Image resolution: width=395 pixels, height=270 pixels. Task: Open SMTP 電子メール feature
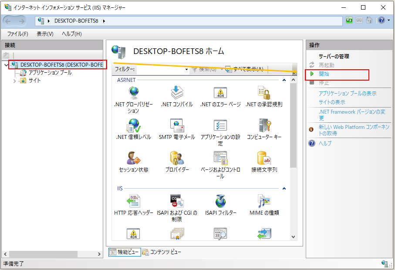point(177,129)
